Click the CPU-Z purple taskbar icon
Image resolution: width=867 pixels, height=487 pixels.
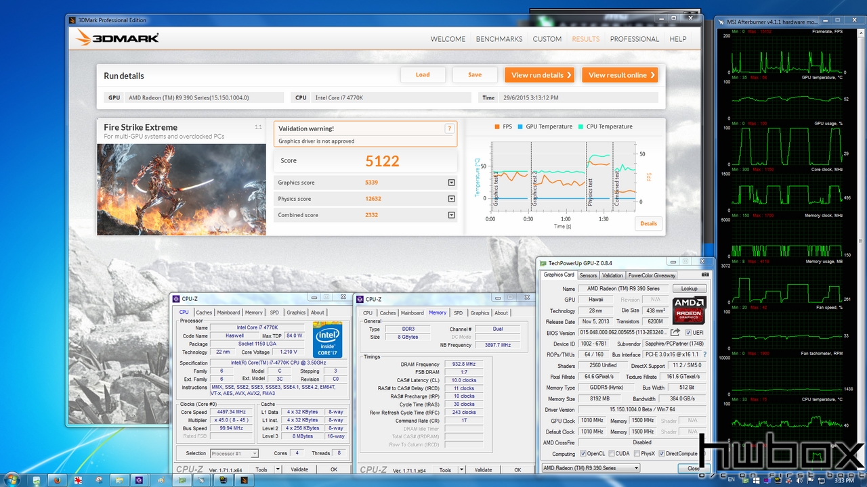[x=139, y=480]
